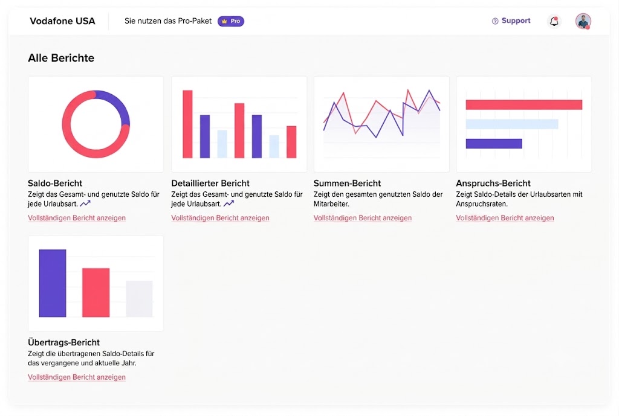
Task: Click the Support question mark icon
Action: tap(495, 21)
